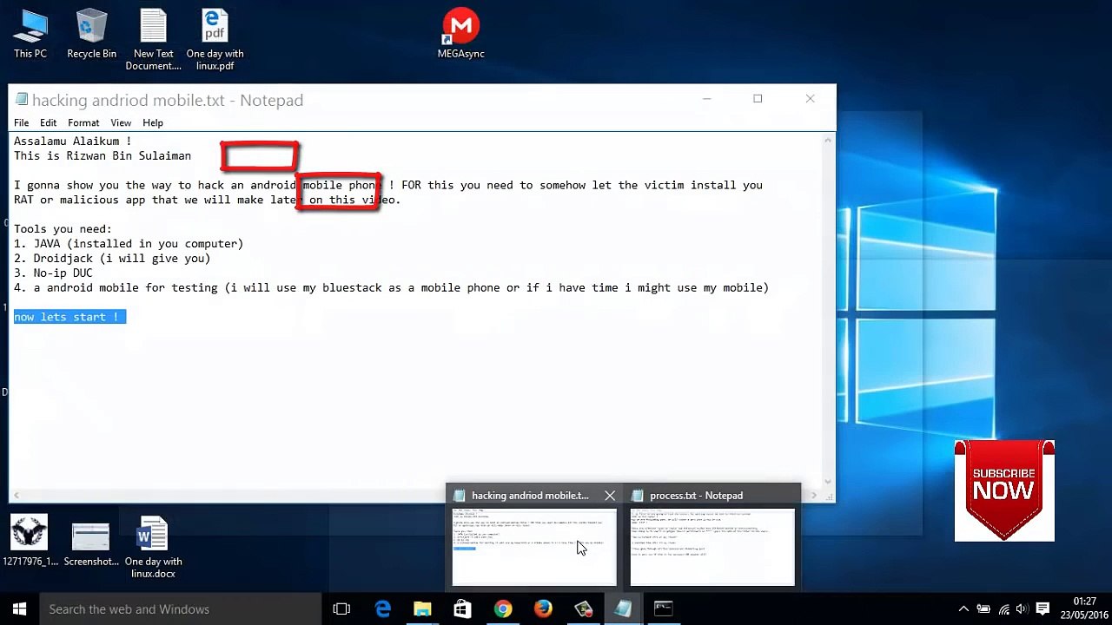Open the File menu in Notepad
Viewport: 1112px width, 625px height.
point(21,123)
